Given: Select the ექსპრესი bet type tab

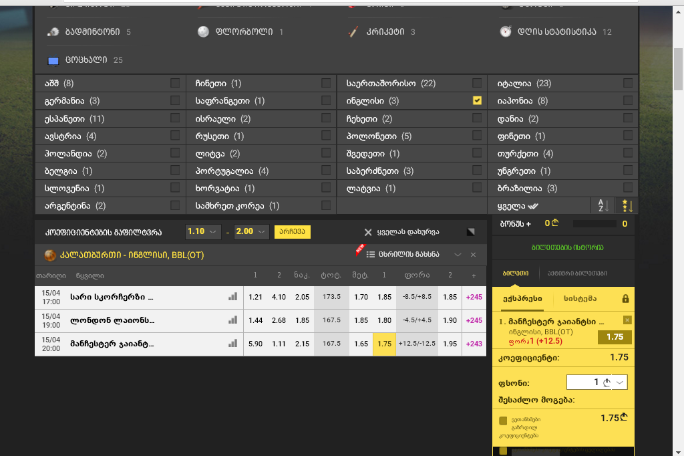Looking at the screenshot, I should point(522,299).
